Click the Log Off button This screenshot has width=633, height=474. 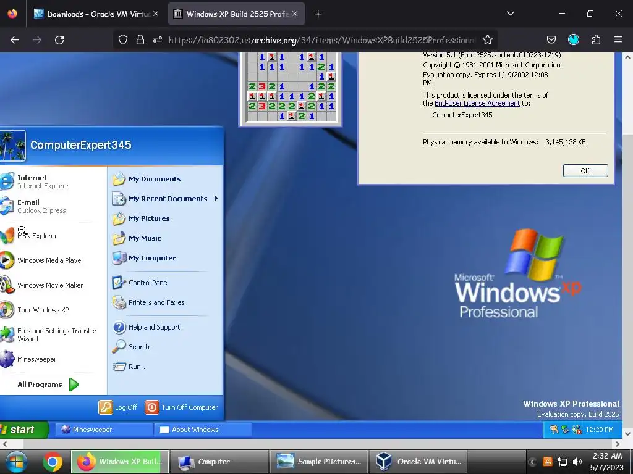(x=118, y=407)
